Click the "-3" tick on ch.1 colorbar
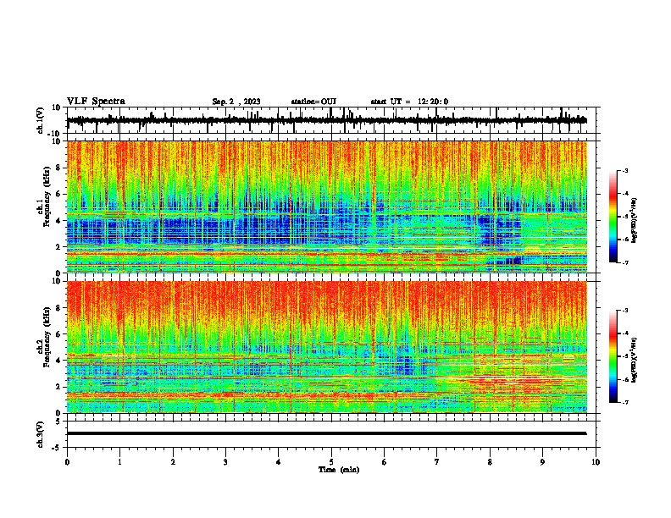Screen dimensions: 671x518 click(625, 170)
